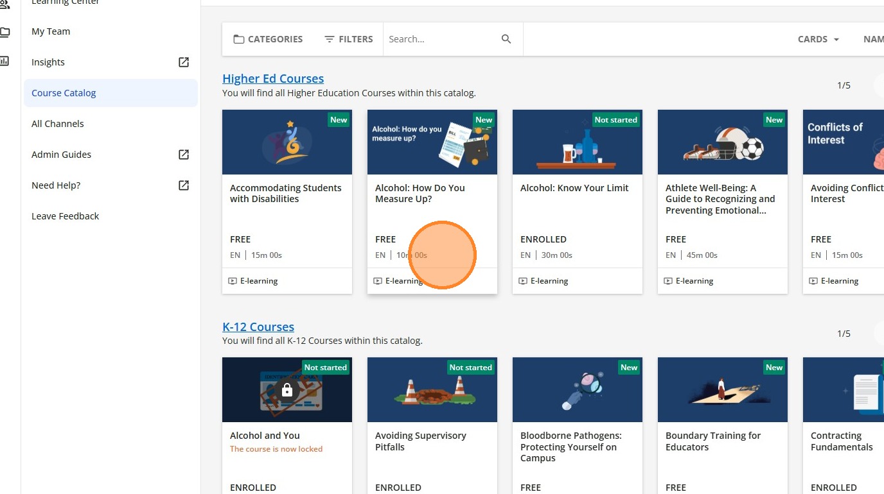The image size is (884, 494).
Task: Click Not started badge on Supervisory Pitfalls
Action: tap(470, 368)
